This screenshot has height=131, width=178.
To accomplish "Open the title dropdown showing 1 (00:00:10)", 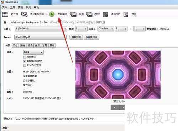I will (x=41, y=29).
